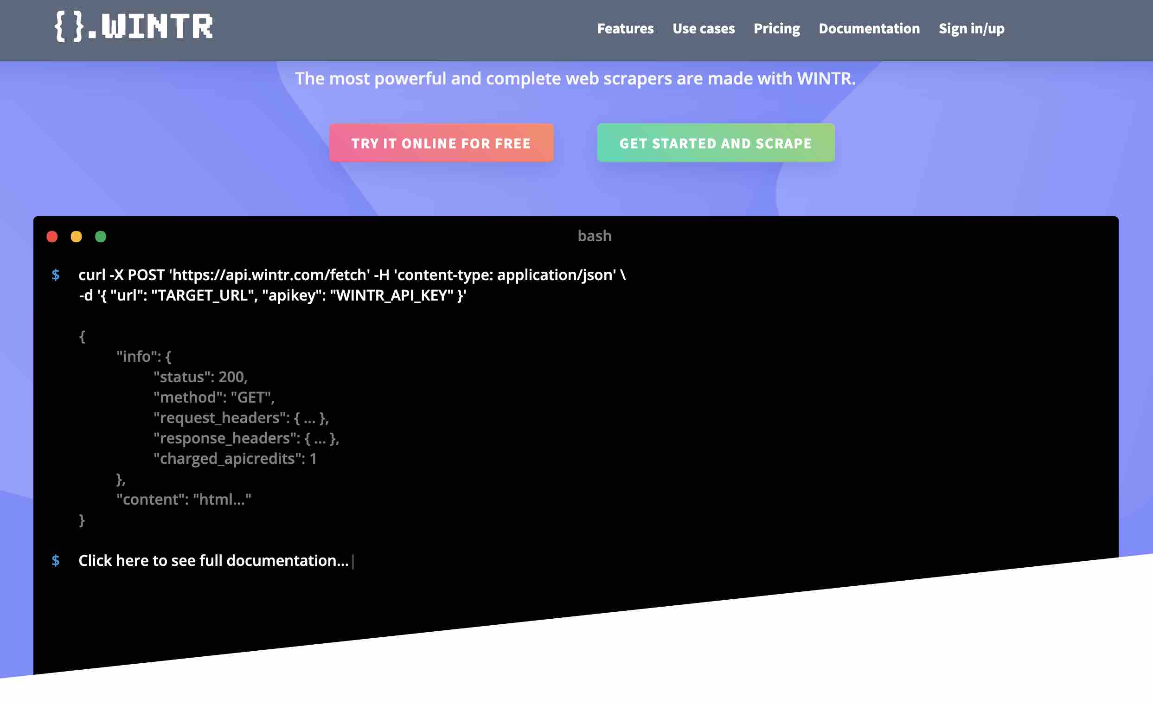Click the "info": { line

144,357
